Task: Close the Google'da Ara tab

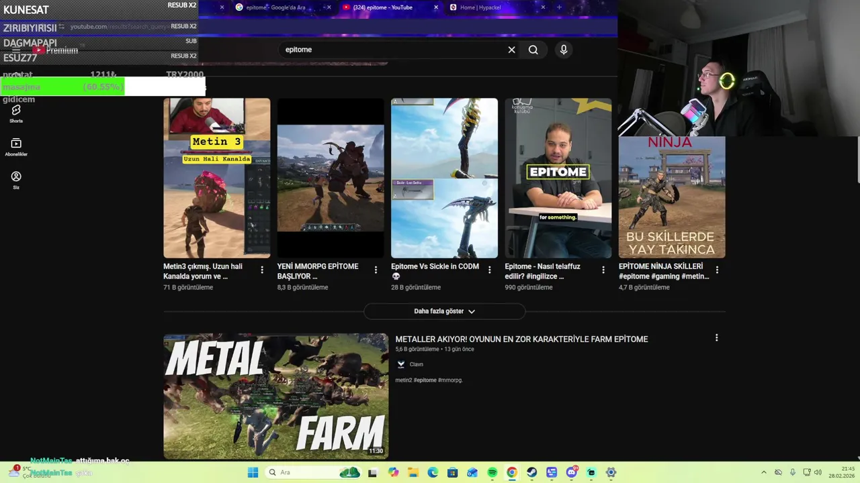Action: (x=329, y=7)
